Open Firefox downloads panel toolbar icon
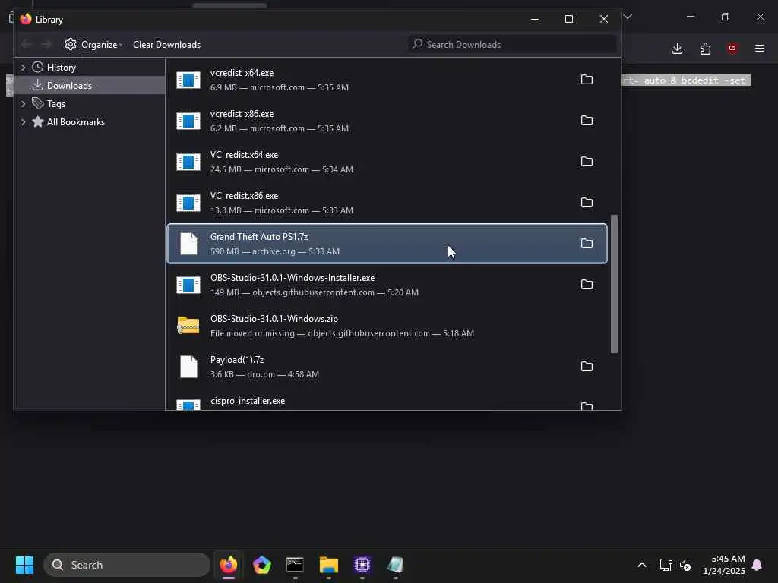778x583 pixels. click(677, 48)
